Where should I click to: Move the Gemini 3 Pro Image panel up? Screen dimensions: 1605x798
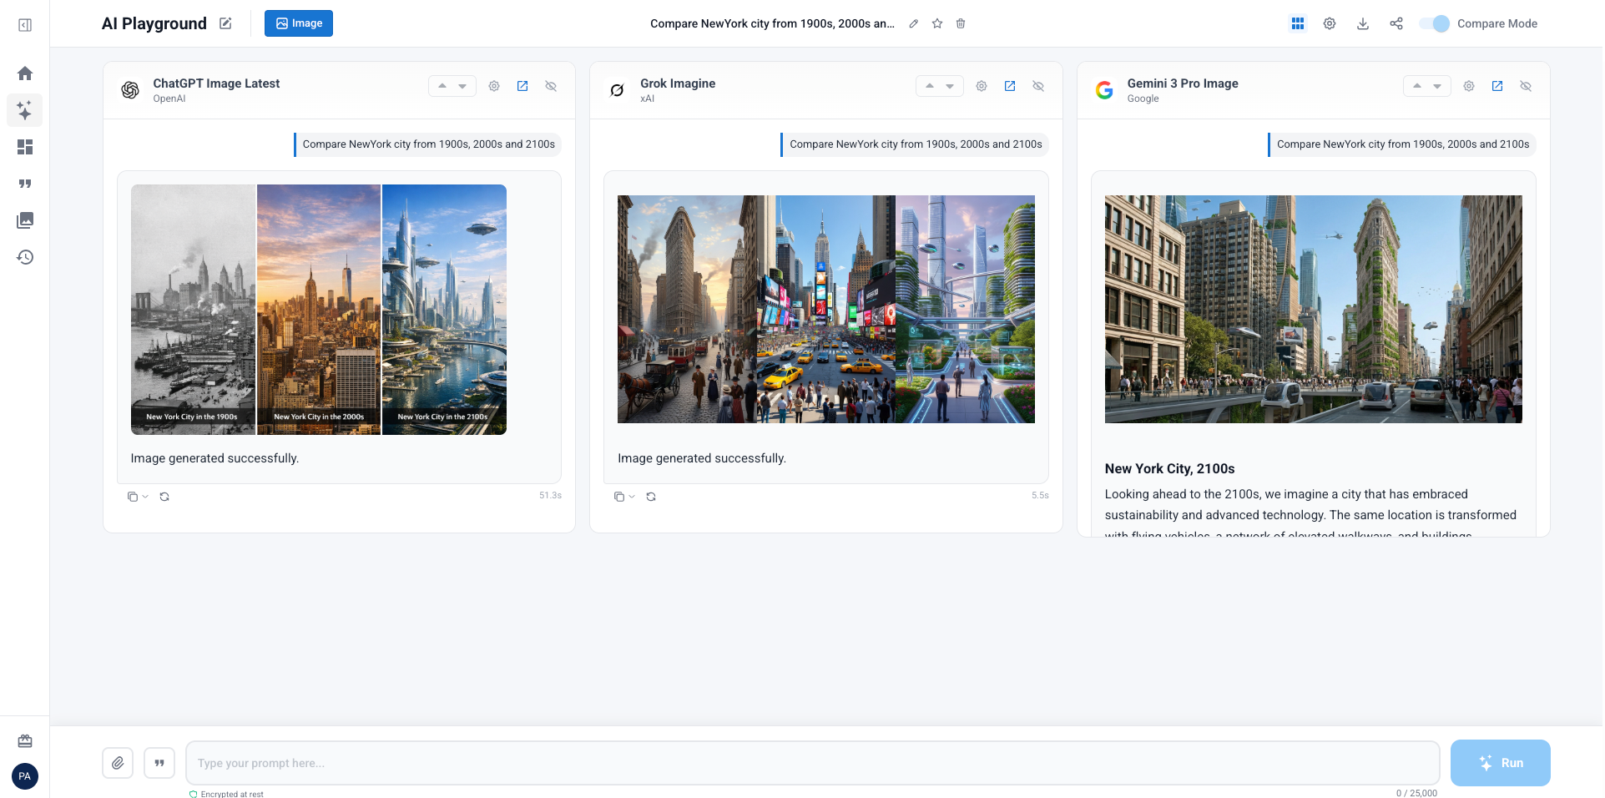[x=1417, y=86]
